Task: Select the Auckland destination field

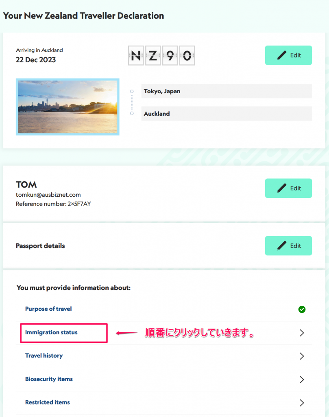Action: click(227, 114)
